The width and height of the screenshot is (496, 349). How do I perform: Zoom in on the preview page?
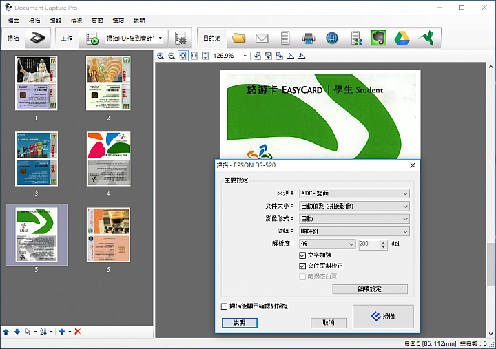[x=161, y=56]
